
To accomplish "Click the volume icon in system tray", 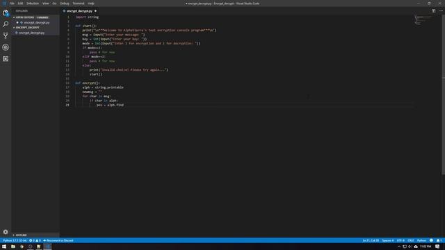I will 410,247.
